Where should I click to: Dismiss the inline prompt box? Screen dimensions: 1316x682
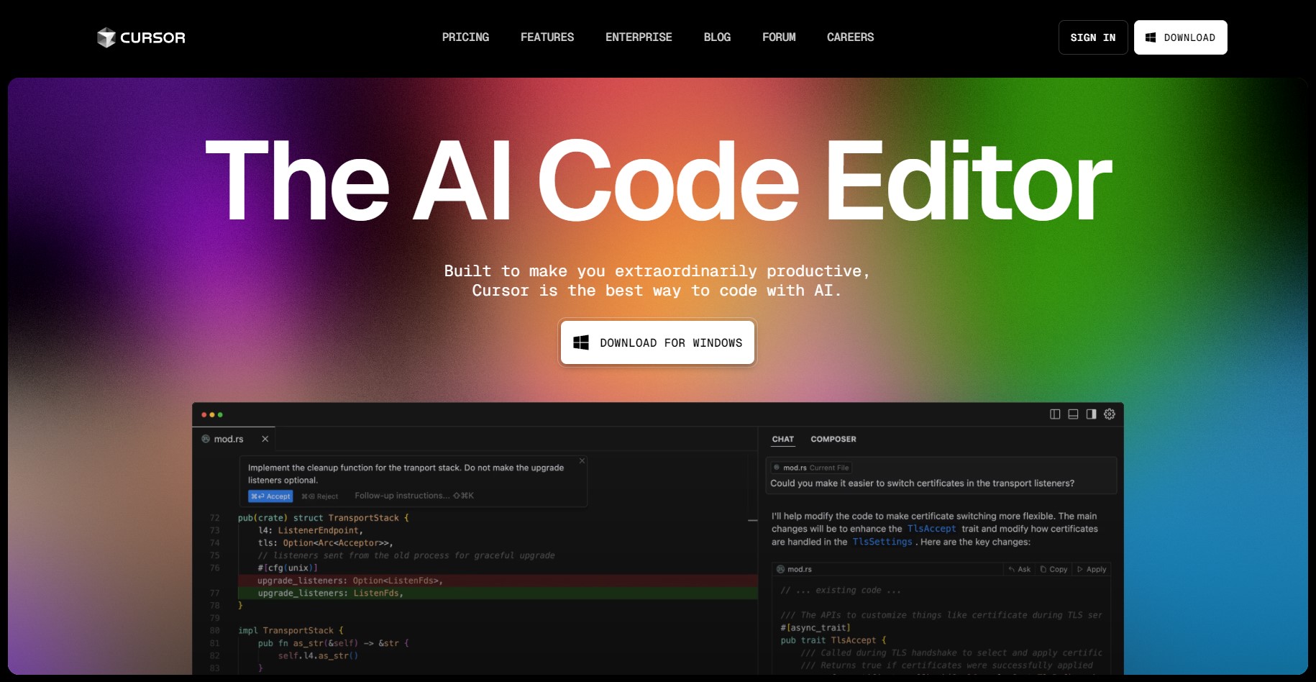click(x=582, y=460)
